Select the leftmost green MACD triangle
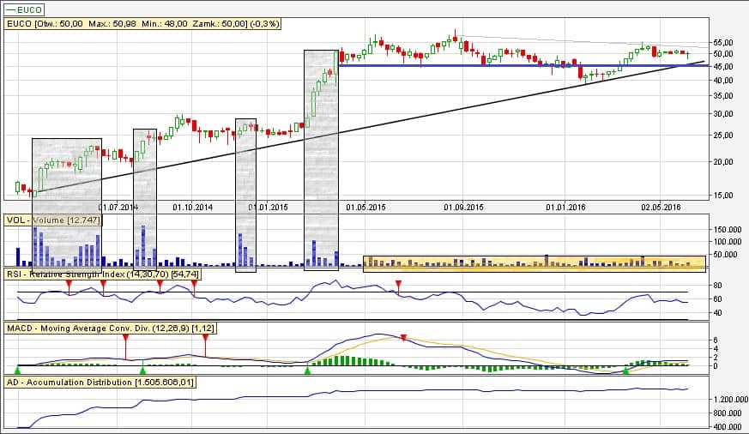749x434 pixels. (x=18, y=369)
